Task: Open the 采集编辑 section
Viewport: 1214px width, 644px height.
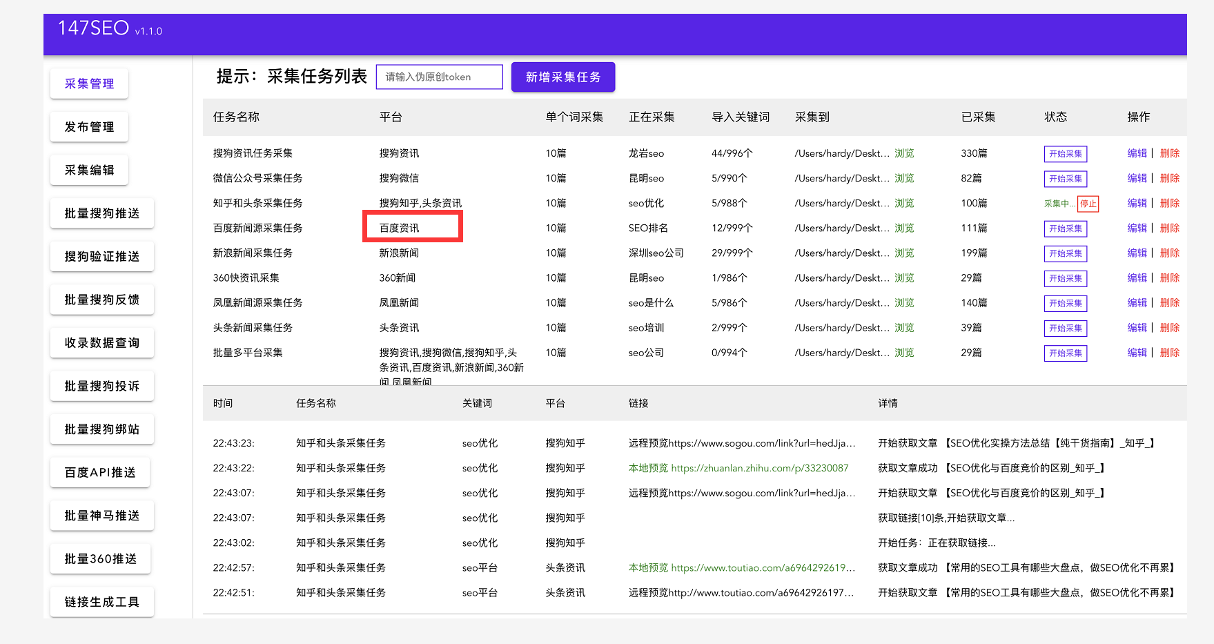Action: [x=89, y=170]
